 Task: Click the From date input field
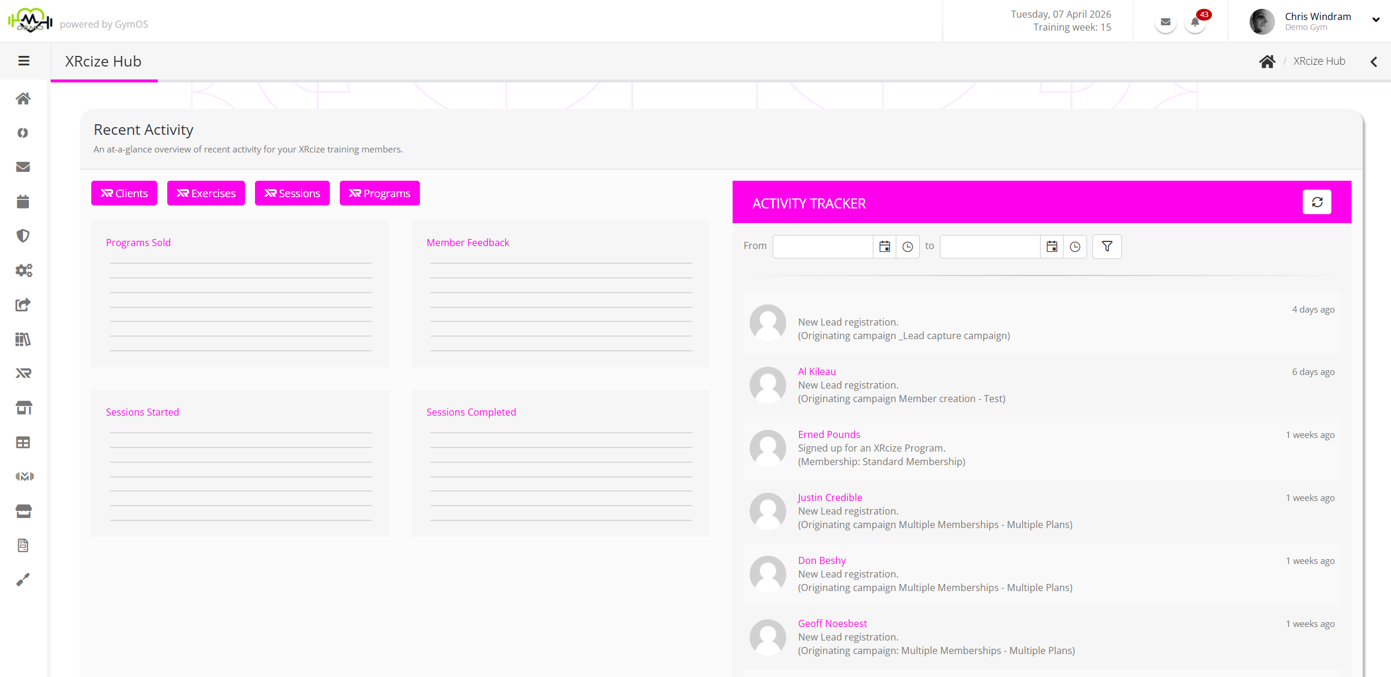[822, 247]
